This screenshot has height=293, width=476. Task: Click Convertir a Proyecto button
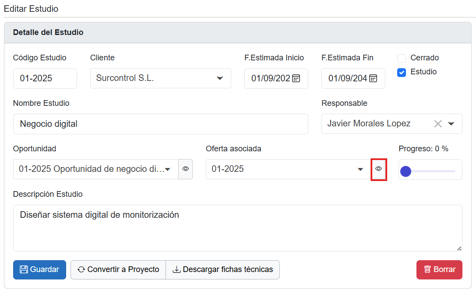coord(118,270)
